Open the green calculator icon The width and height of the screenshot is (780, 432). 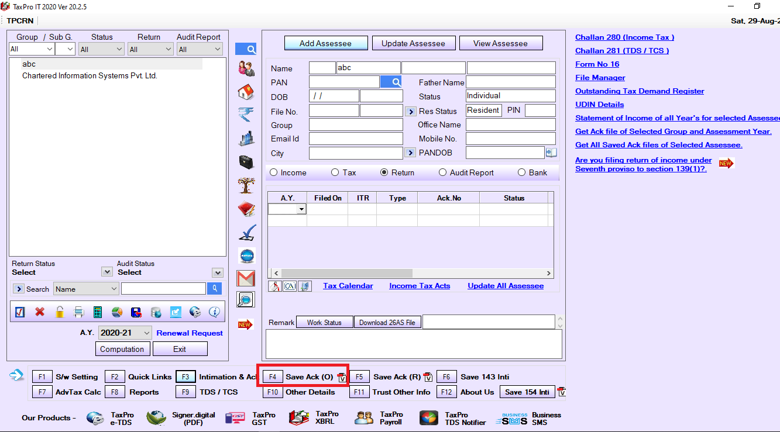pyautogui.click(x=98, y=312)
